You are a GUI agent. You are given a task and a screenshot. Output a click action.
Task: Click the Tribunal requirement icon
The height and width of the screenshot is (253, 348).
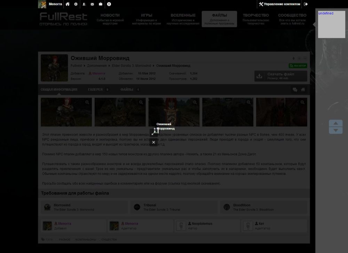[x=137, y=207]
